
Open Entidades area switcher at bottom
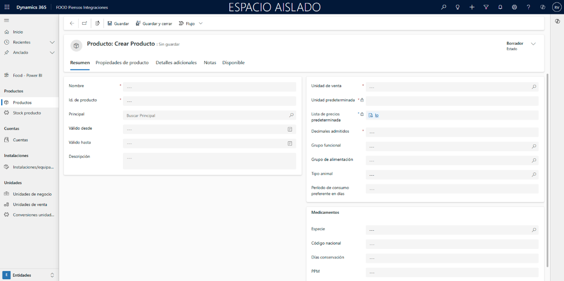[29, 275]
